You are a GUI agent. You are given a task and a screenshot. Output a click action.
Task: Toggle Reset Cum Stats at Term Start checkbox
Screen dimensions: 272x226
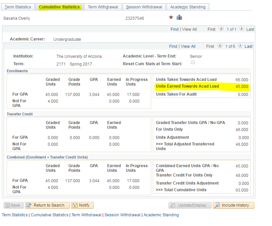coord(193,63)
